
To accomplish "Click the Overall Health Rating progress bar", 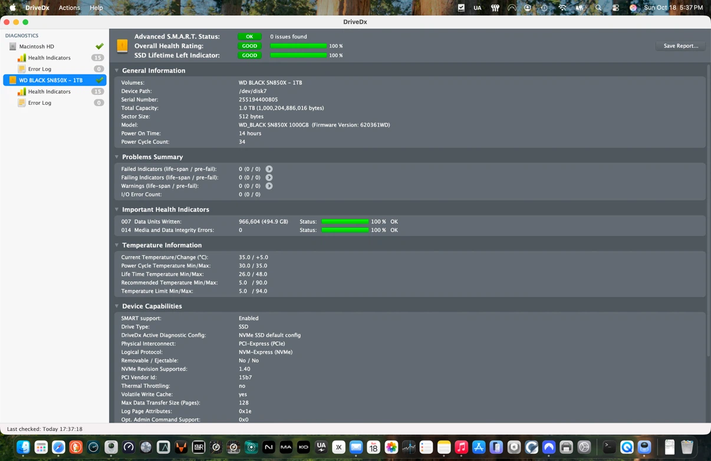I will click(x=298, y=46).
